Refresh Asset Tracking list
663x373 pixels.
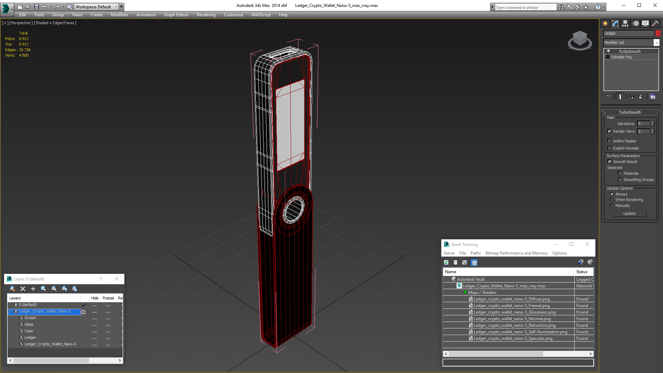pos(446,262)
